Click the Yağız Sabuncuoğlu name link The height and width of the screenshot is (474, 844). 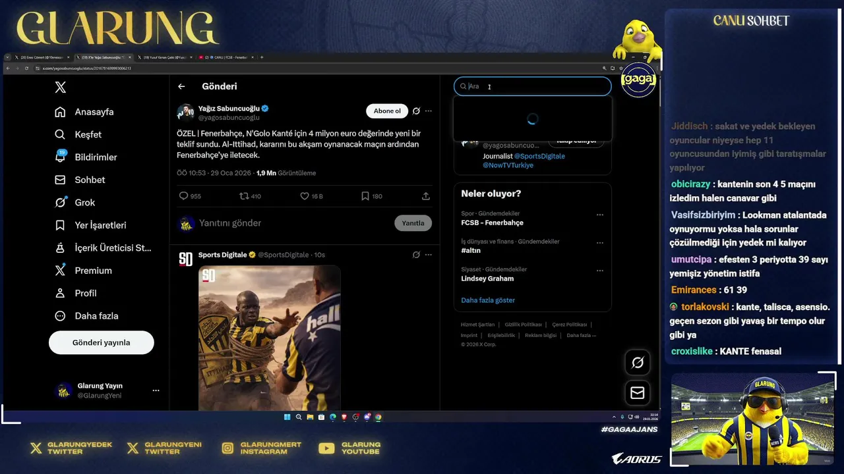coord(229,109)
